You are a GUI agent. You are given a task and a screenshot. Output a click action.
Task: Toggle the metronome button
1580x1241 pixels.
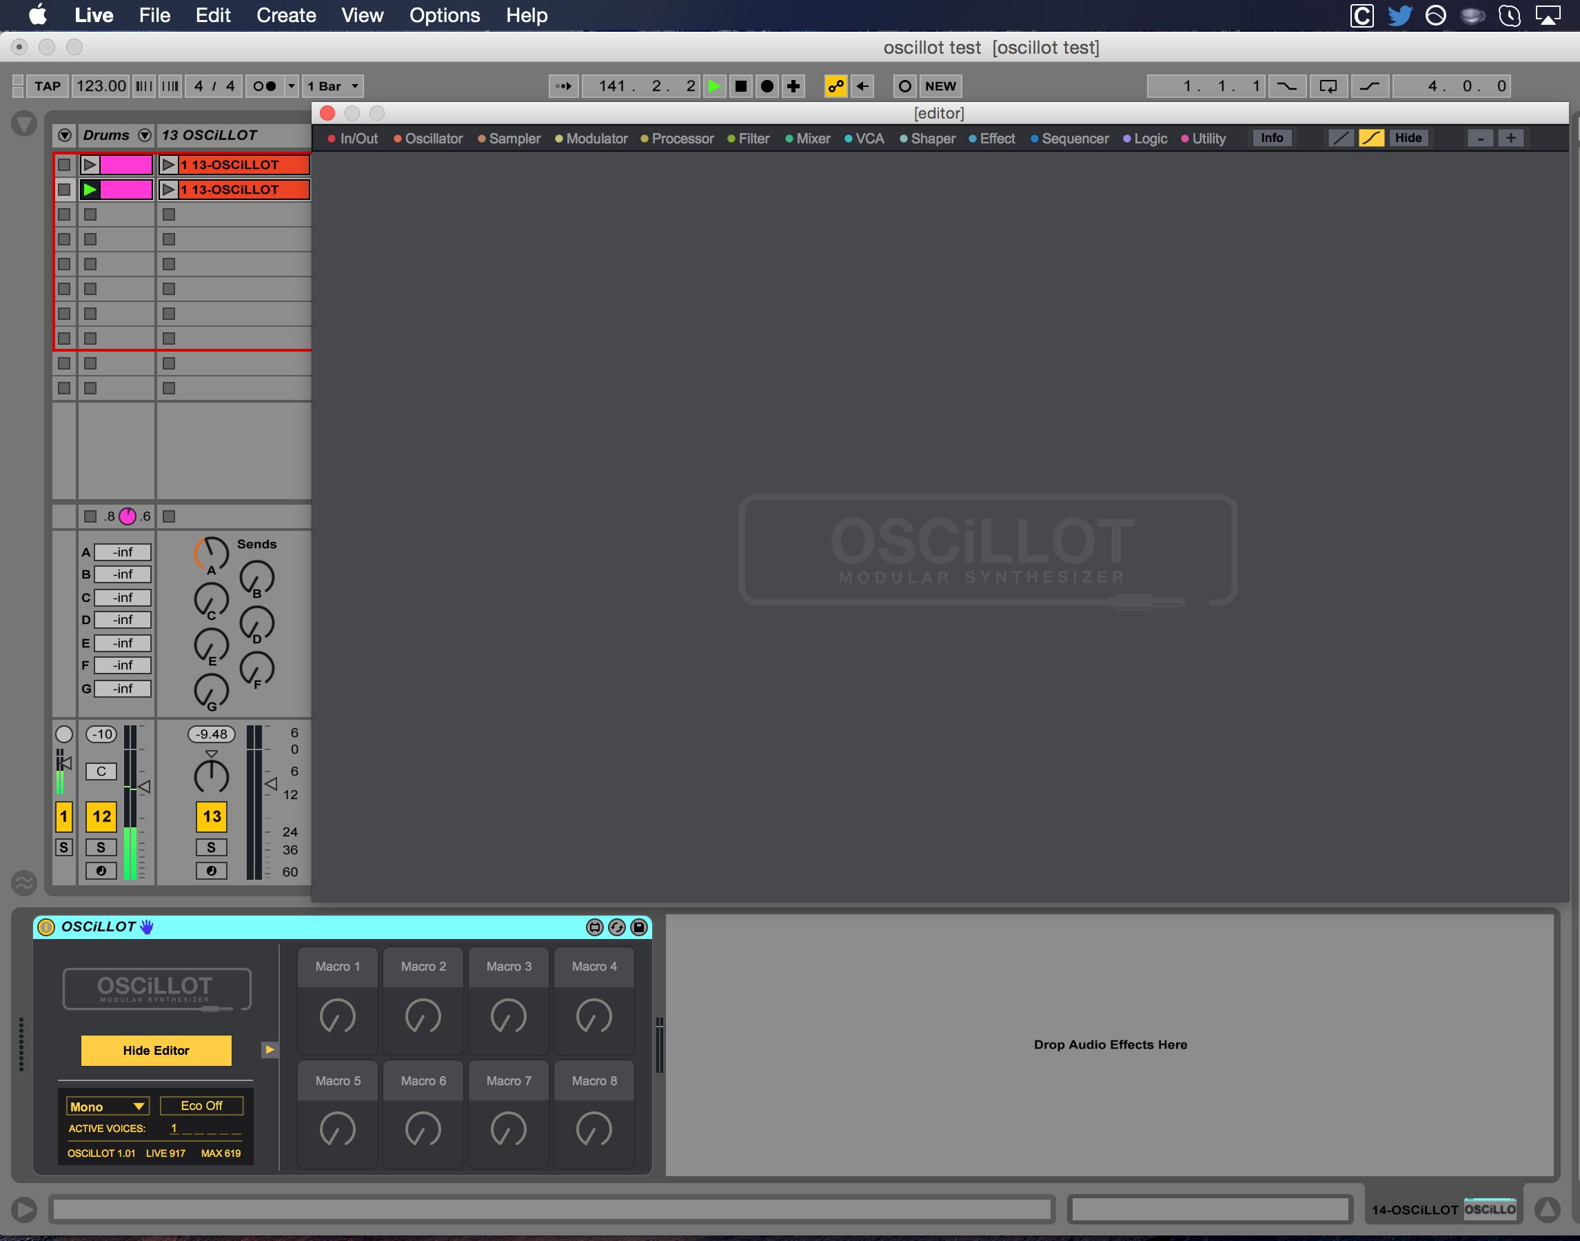[x=265, y=85]
